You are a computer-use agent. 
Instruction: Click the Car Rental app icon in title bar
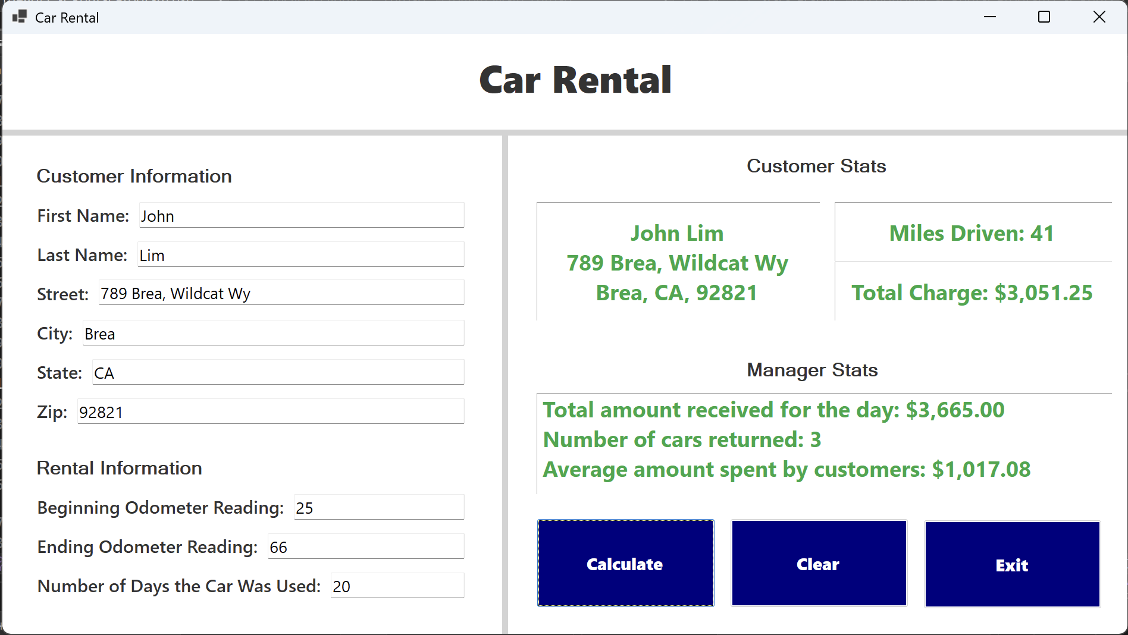pos(20,17)
